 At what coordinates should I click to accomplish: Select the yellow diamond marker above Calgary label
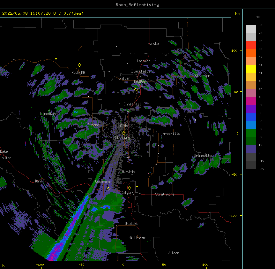[129, 188]
